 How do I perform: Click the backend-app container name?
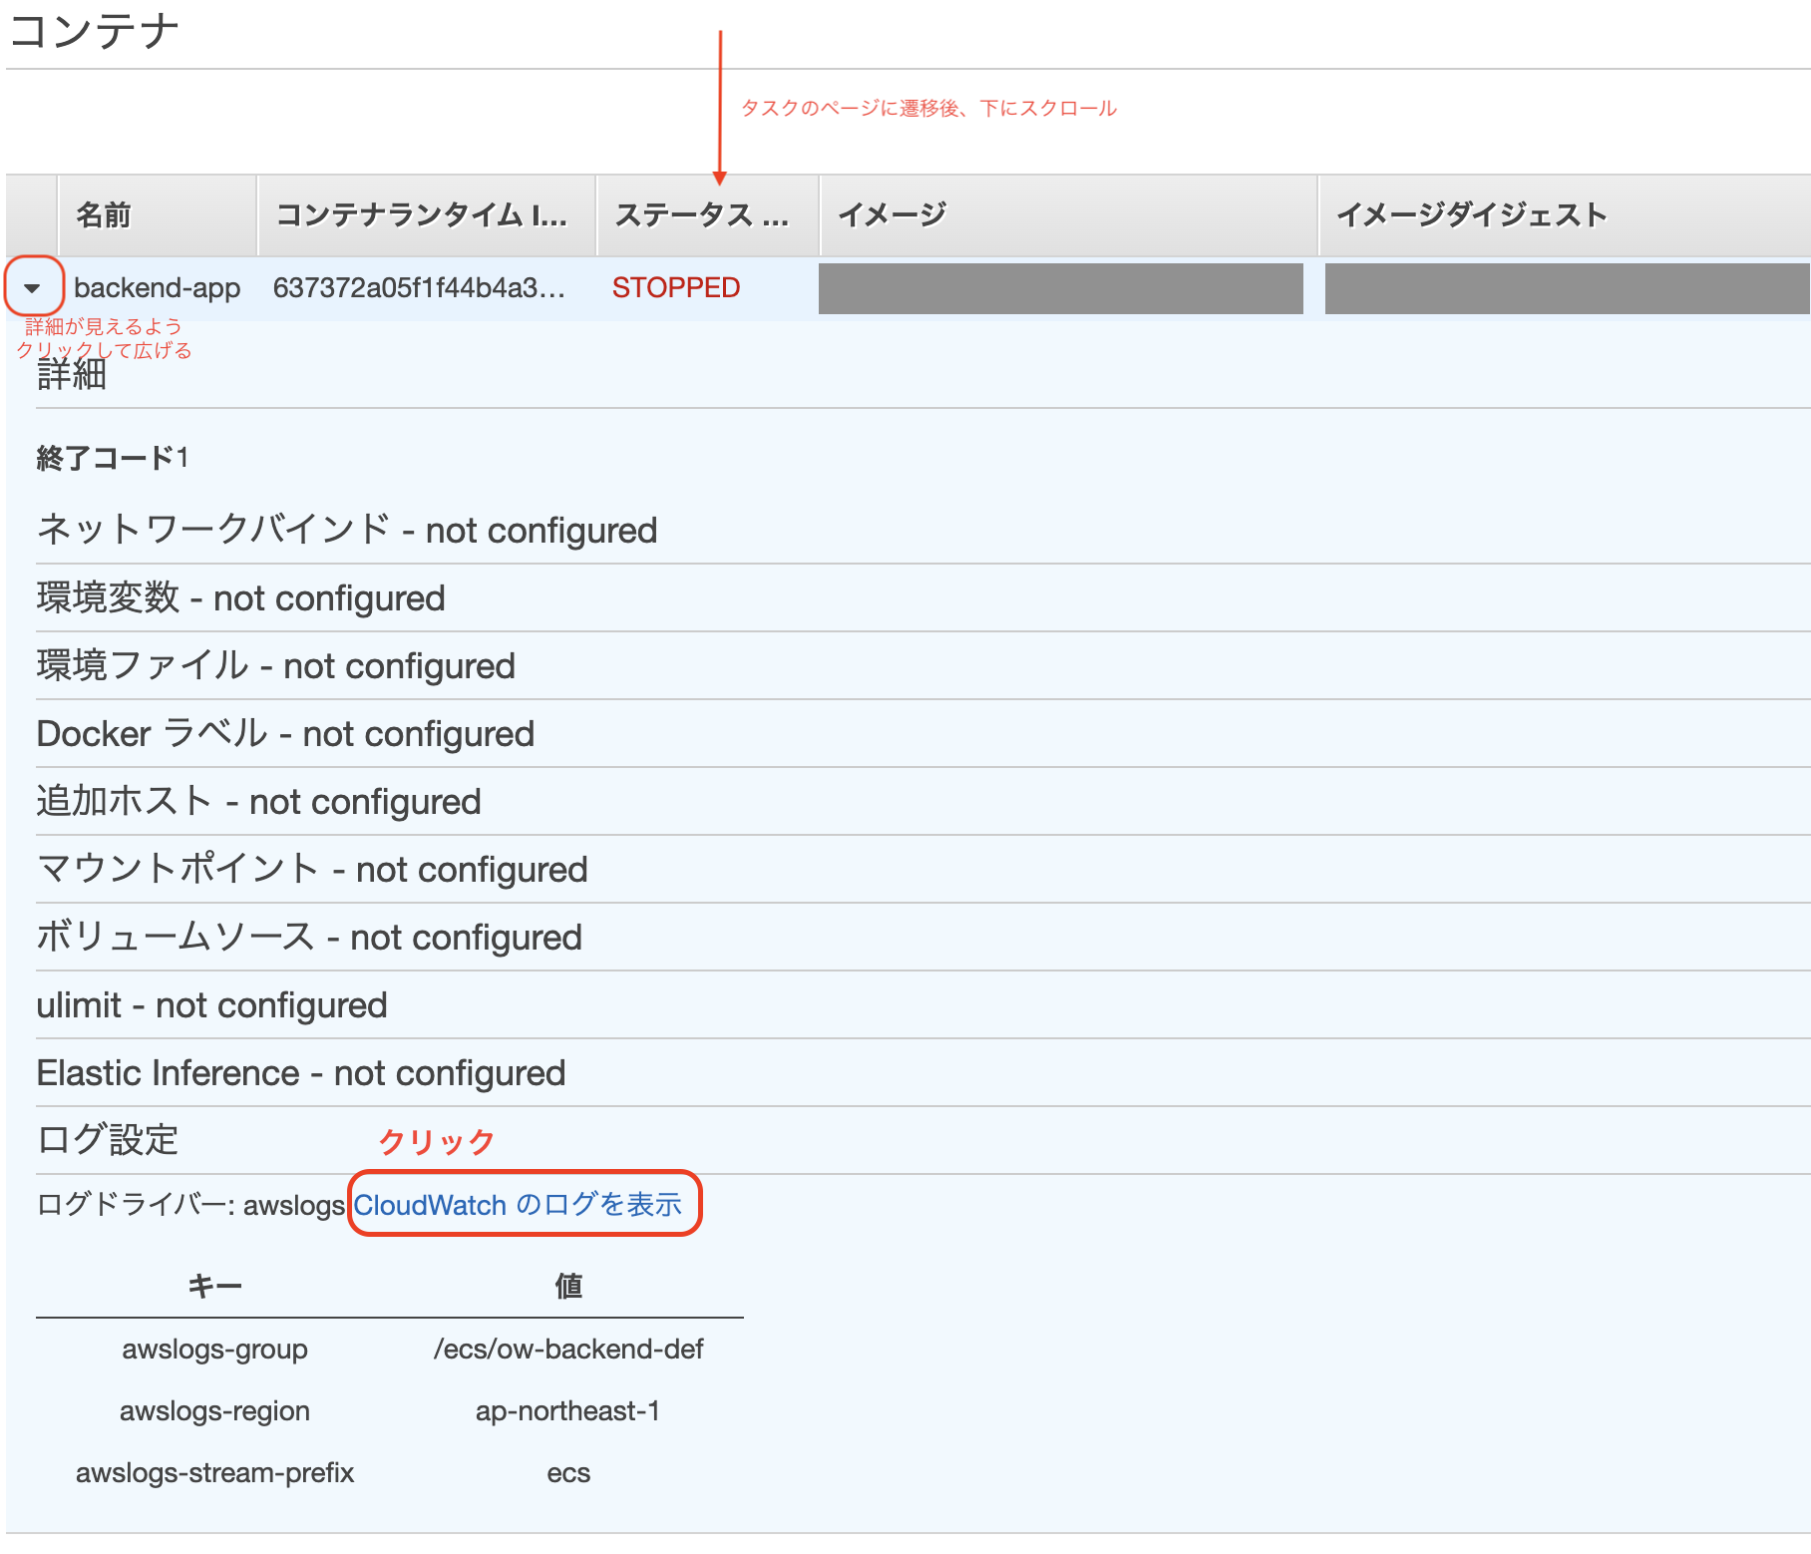(159, 288)
